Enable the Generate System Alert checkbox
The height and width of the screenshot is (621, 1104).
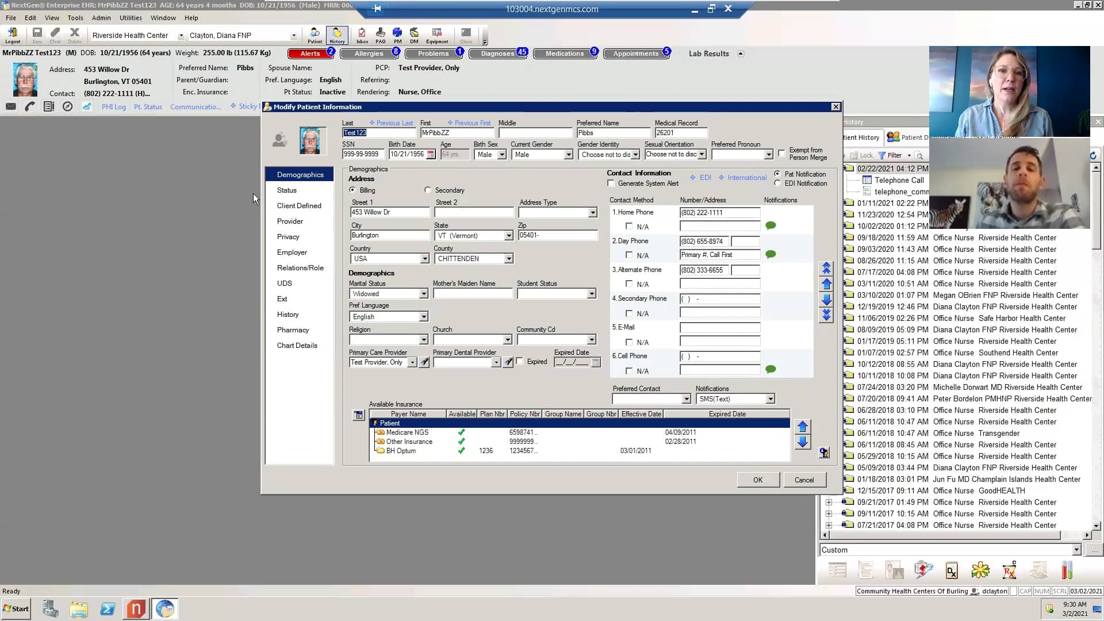coord(611,183)
